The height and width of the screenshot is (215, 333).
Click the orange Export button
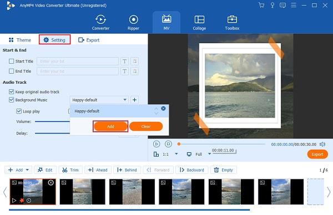[x=317, y=154]
